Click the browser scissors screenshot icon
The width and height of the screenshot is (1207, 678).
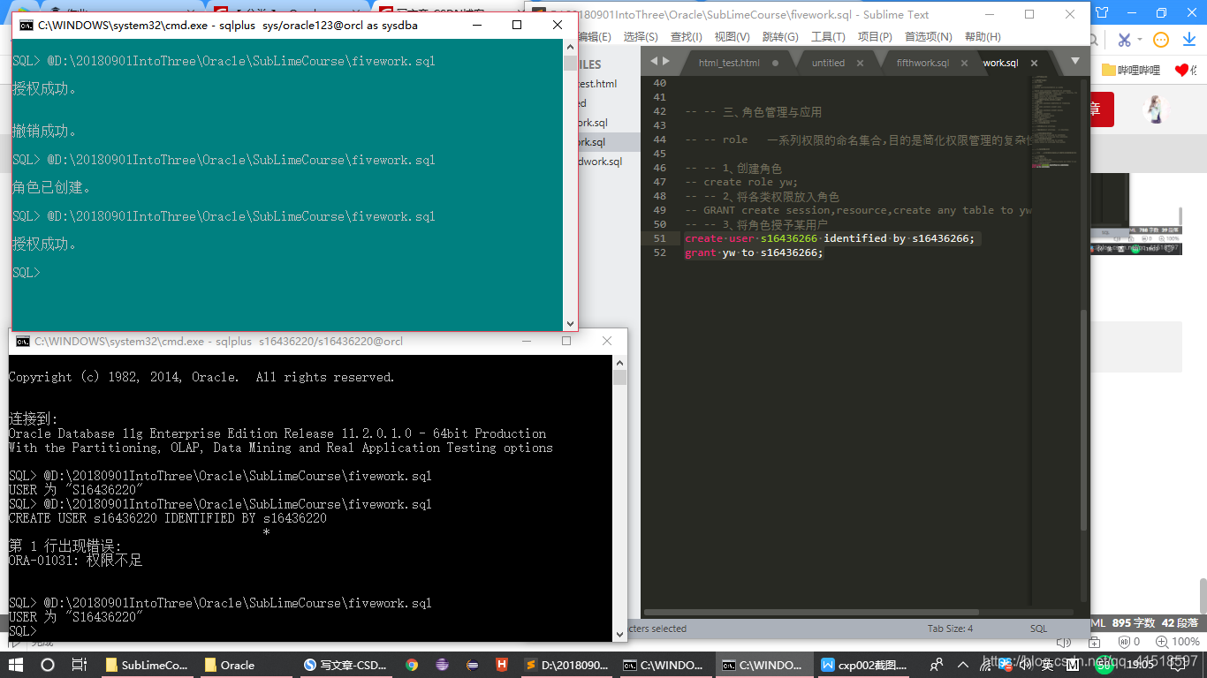point(1124,40)
